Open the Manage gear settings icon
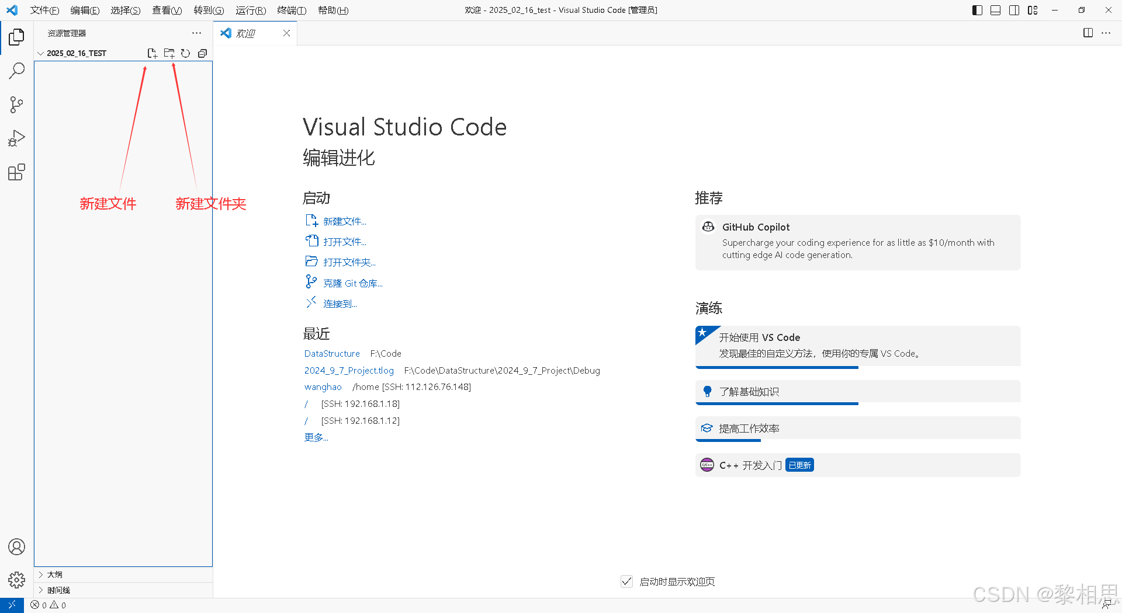 click(x=16, y=580)
